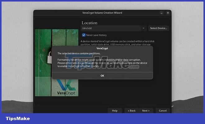Cancel the volume creation wizard

point(163,111)
